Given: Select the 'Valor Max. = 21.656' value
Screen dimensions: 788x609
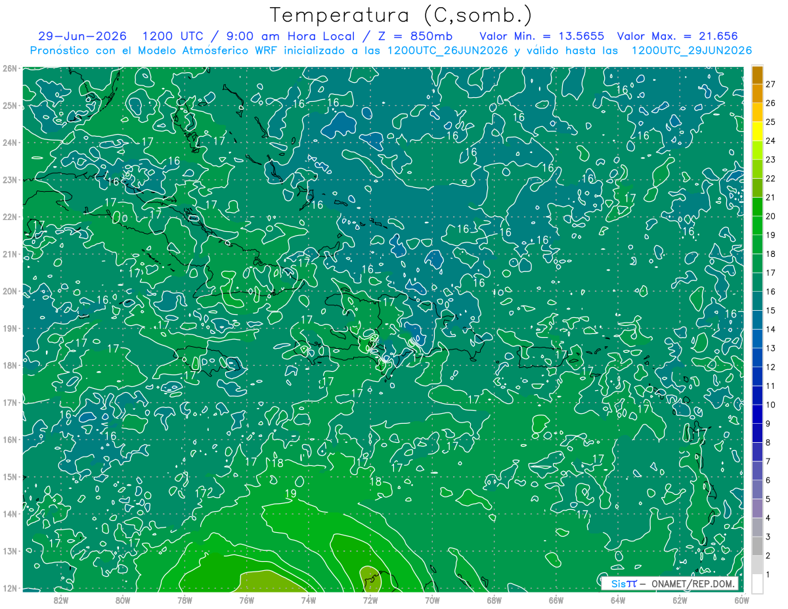Looking at the screenshot, I should pyautogui.click(x=678, y=36).
